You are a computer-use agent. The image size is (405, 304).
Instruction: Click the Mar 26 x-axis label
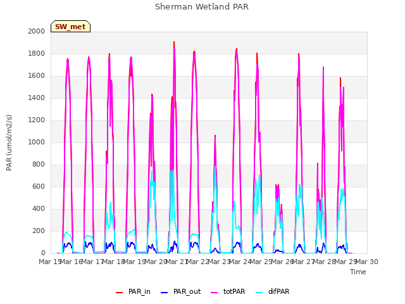(x=282, y=262)
